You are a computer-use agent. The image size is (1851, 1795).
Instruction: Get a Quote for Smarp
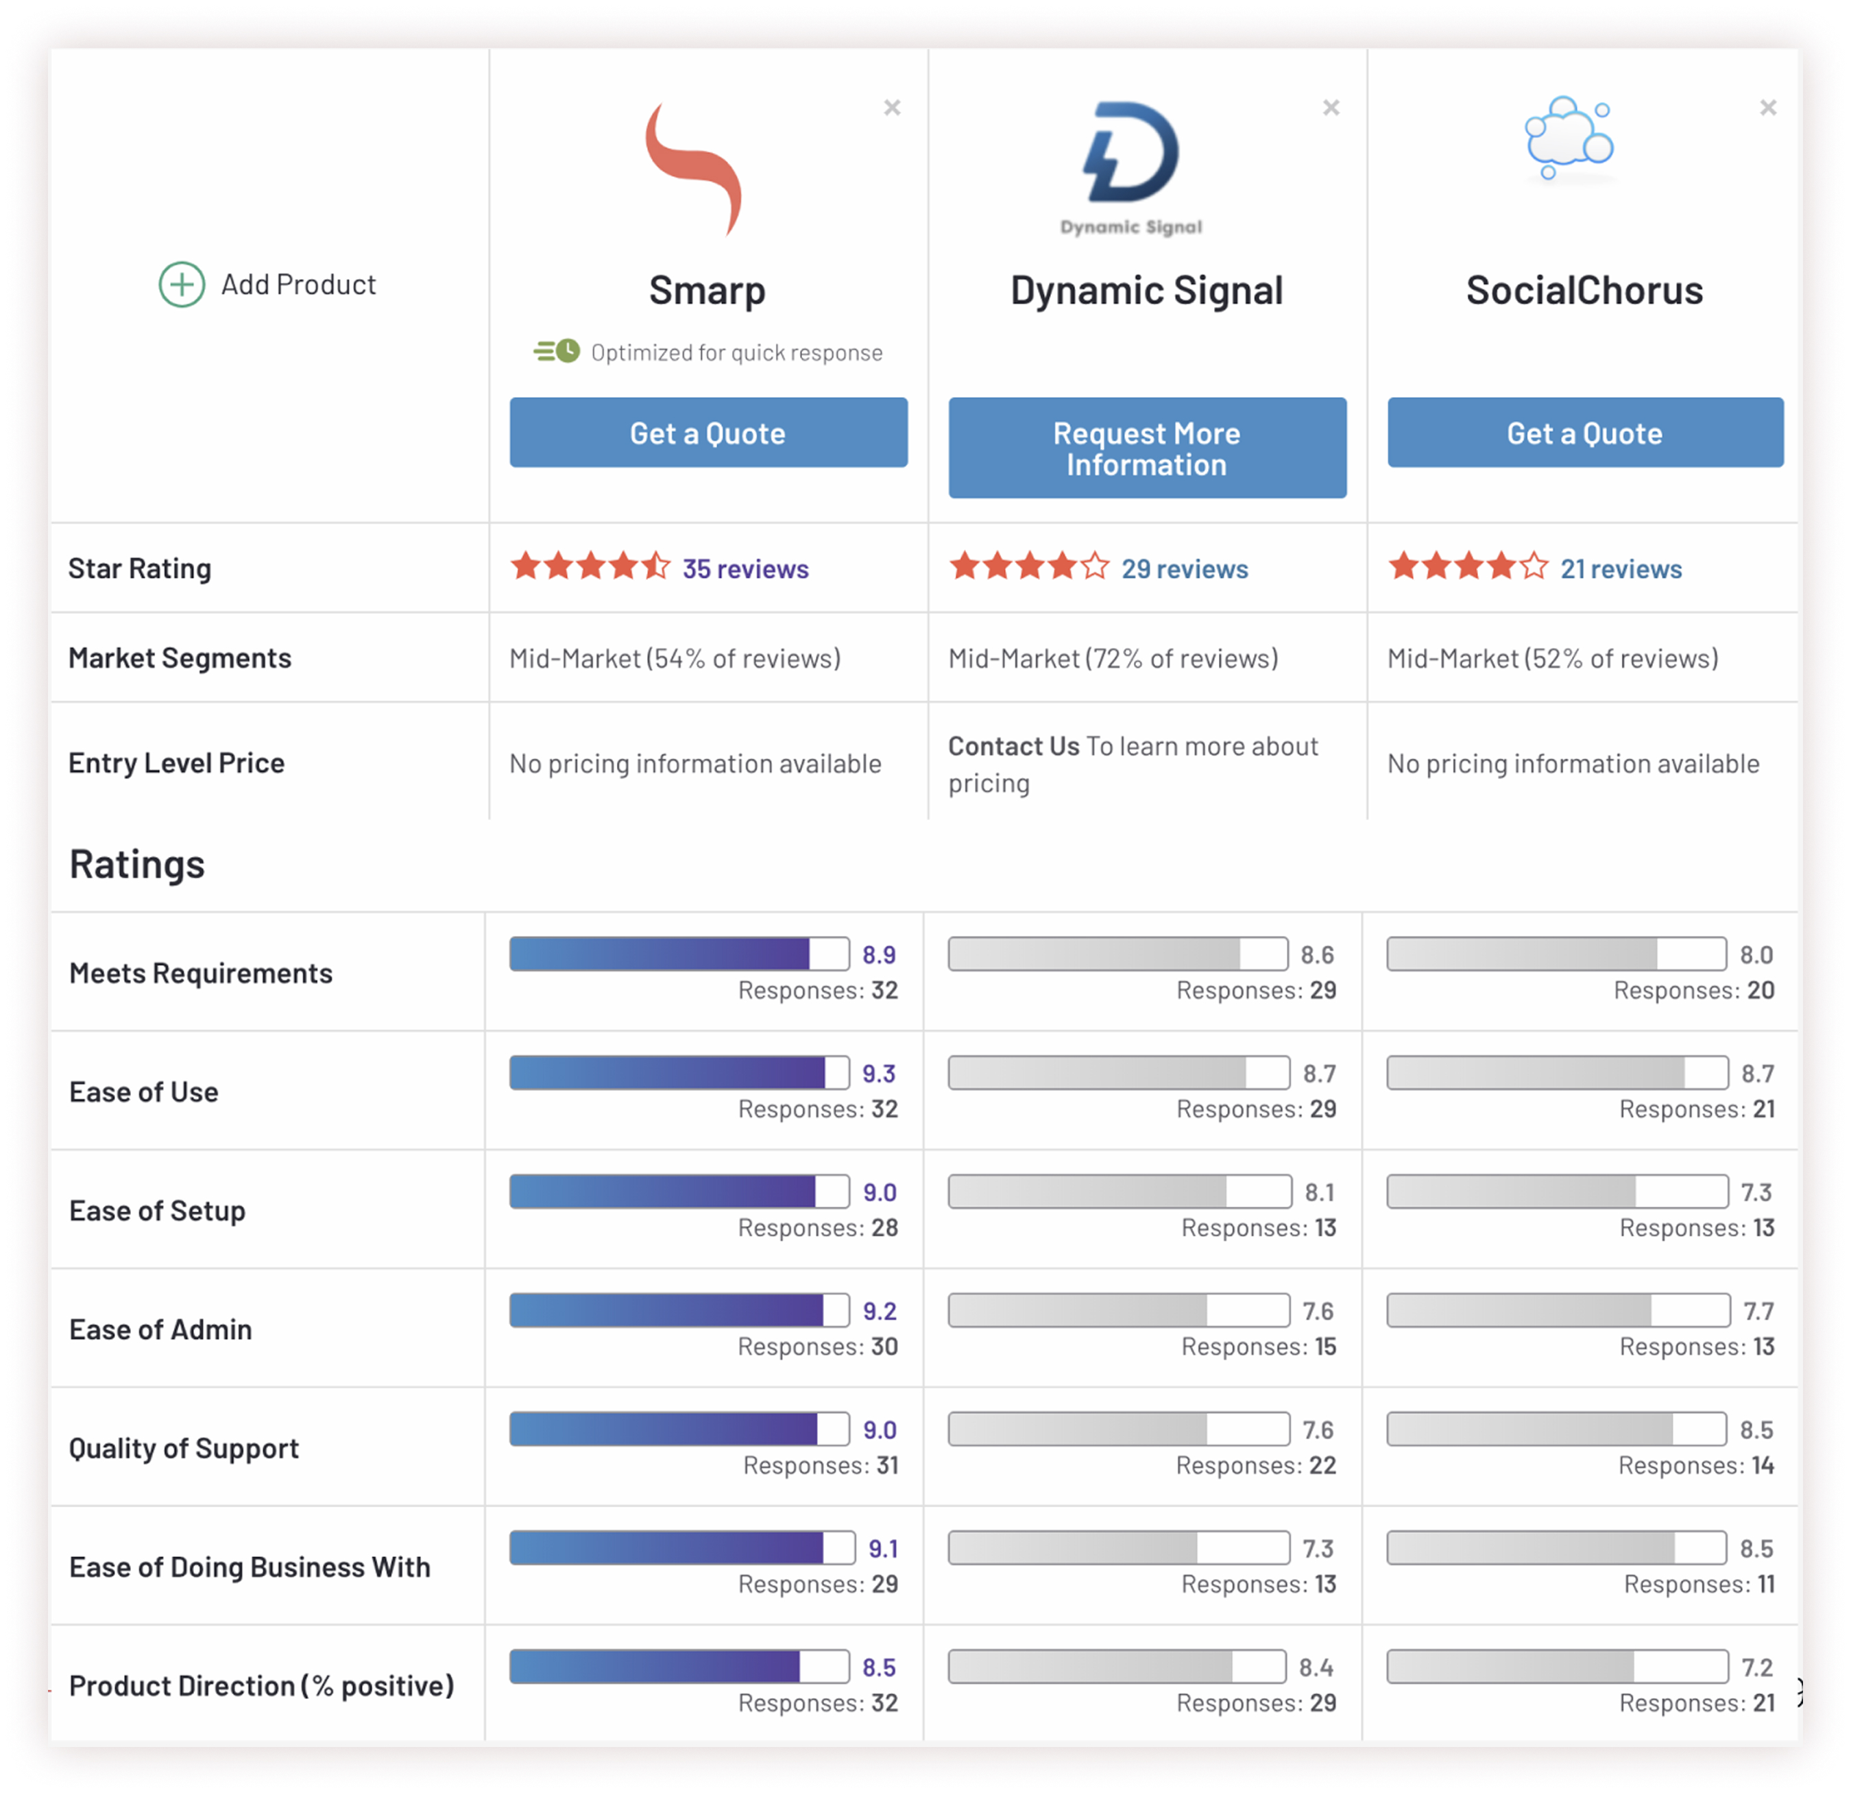click(x=708, y=433)
